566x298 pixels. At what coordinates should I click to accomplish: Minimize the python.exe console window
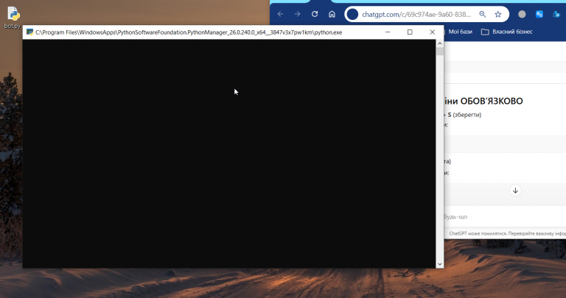coord(388,32)
